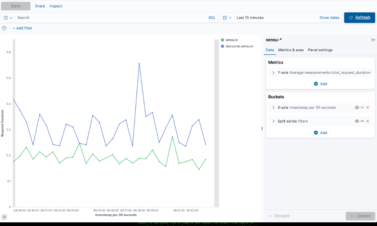Select the sensu.io legend label
This screenshot has height=226, width=377.
point(232,40)
